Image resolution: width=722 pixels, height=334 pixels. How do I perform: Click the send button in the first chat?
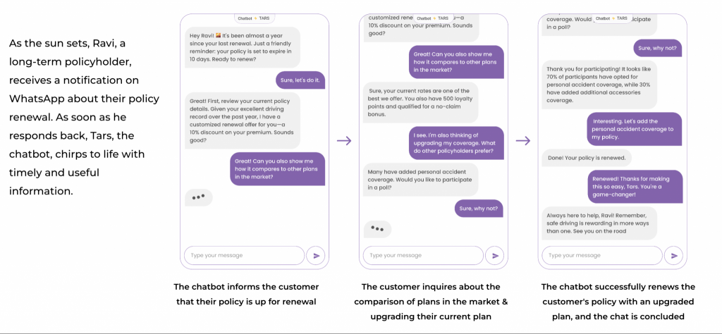317,255
